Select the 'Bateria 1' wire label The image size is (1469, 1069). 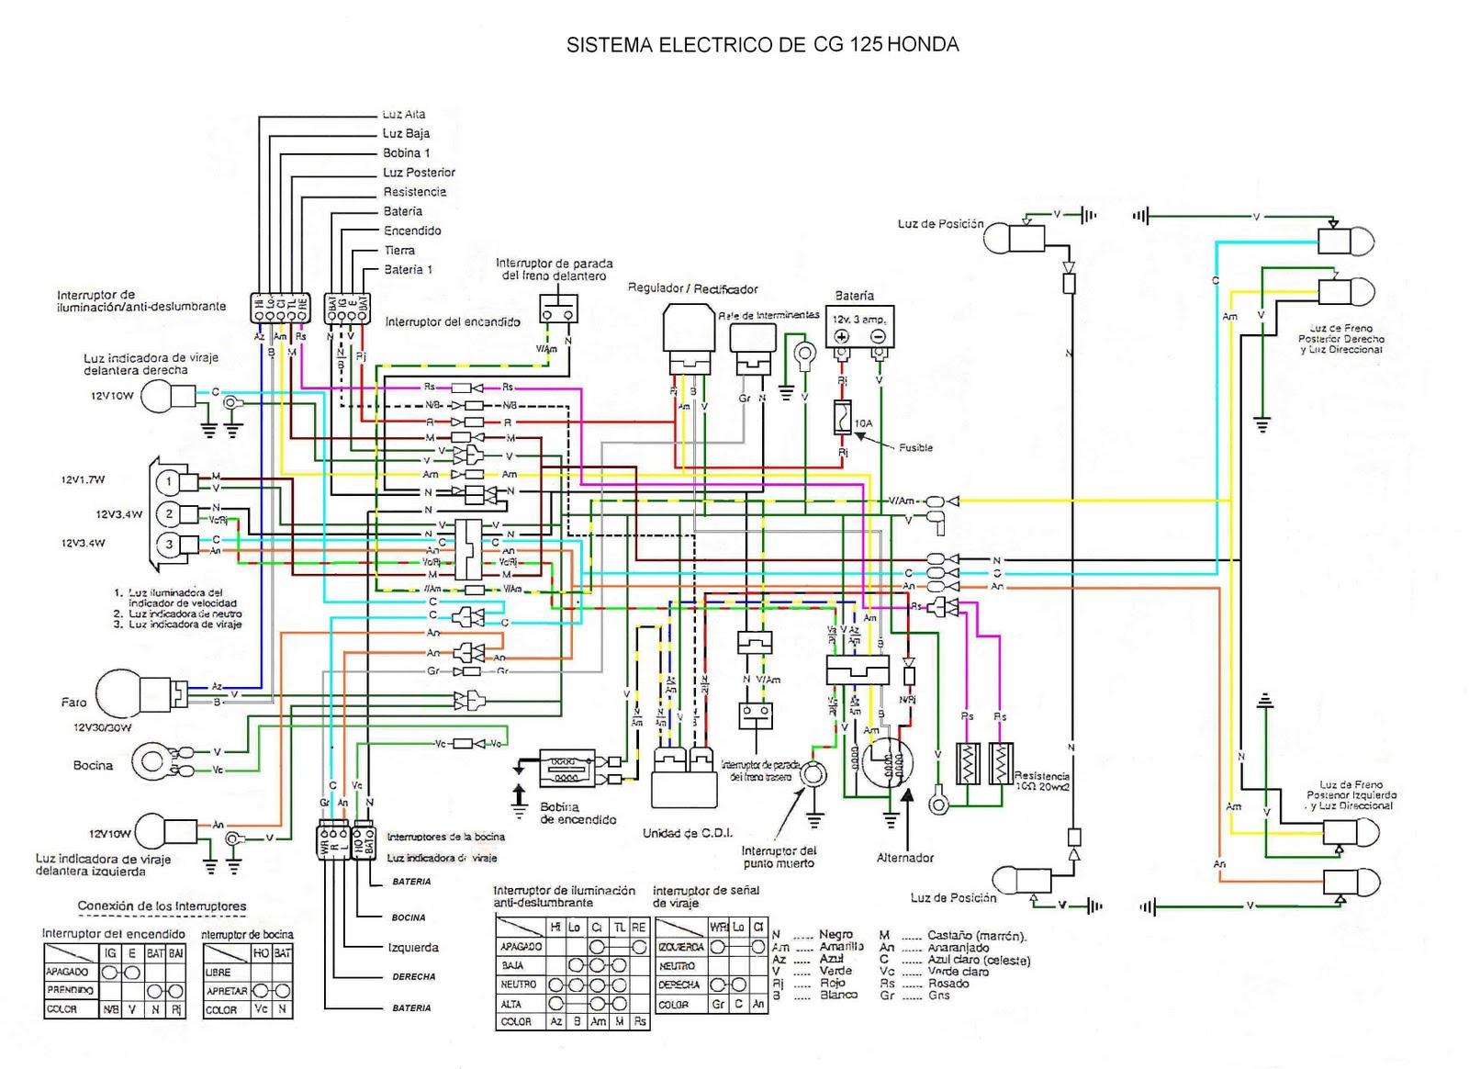[x=408, y=269]
